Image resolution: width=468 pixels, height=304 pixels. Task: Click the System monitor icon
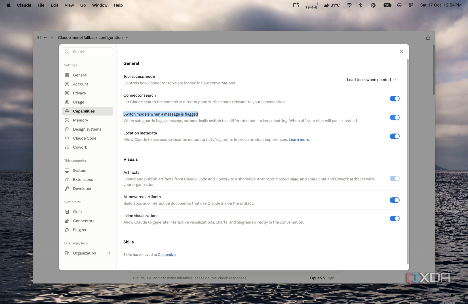click(x=67, y=171)
